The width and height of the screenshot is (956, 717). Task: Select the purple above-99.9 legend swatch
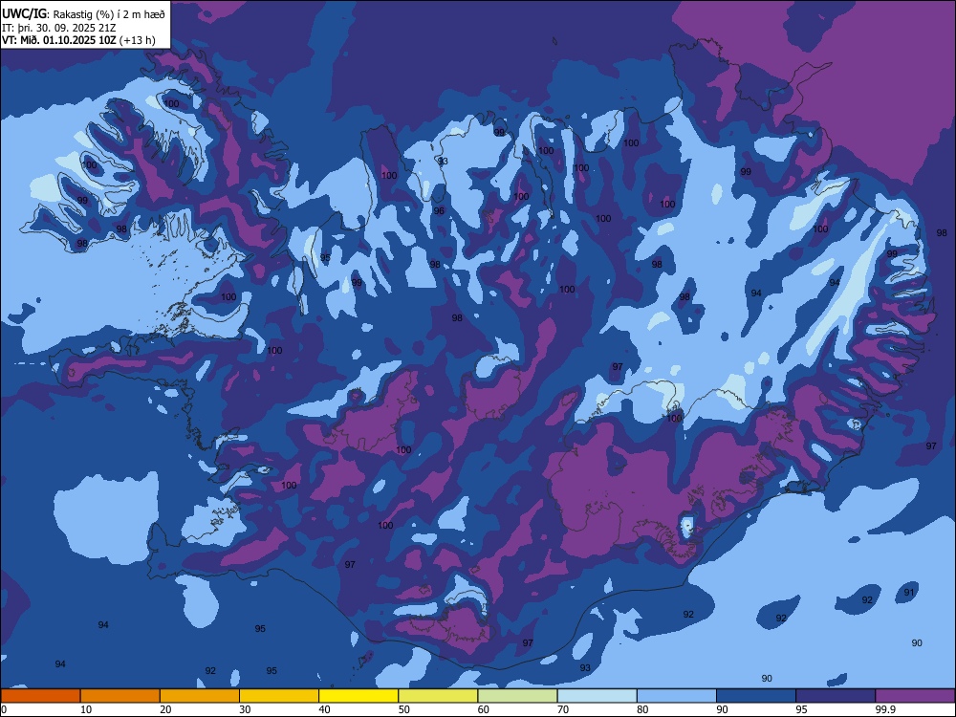pyautogui.click(x=915, y=696)
